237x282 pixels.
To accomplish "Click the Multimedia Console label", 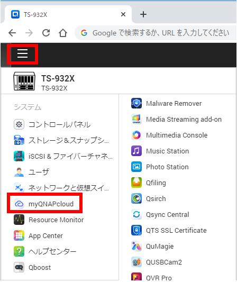I will click(177, 135).
